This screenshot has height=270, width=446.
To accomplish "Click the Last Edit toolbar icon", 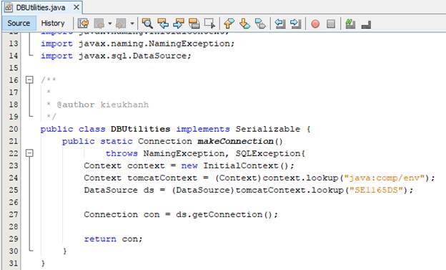I will [84, 24].
